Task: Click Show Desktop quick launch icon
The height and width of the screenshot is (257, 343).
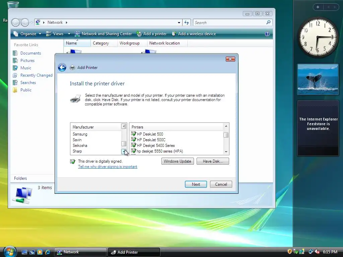Action: coord(24,252)
